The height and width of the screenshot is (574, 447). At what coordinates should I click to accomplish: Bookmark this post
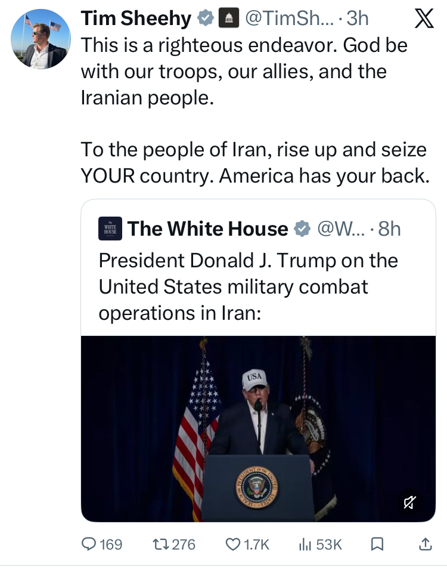tap(377, 544)
